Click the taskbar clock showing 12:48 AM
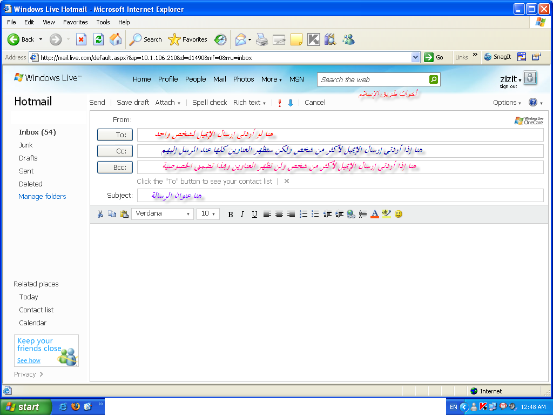 (x=533, y=407)
